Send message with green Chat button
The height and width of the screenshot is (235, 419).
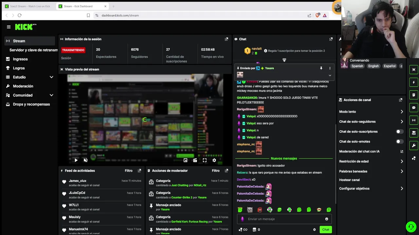click(x=325, y=229)
